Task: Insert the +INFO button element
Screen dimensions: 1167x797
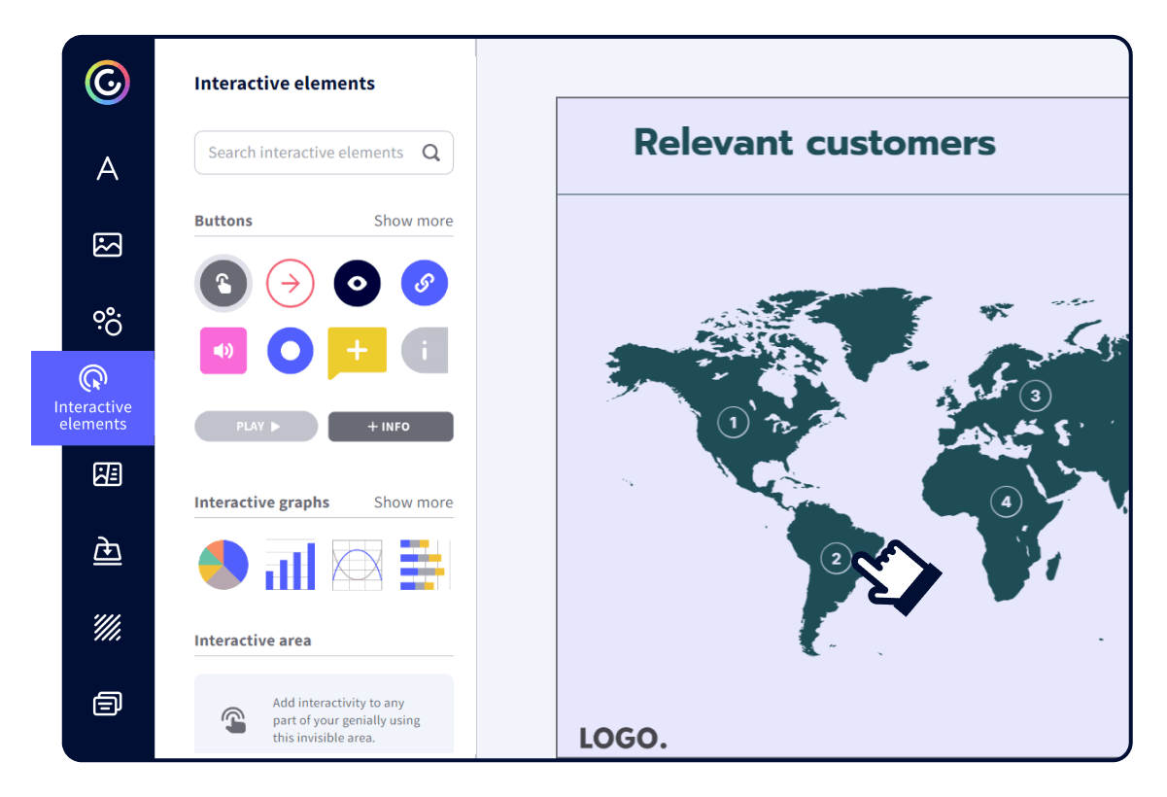Action: (x=390, y=426)
